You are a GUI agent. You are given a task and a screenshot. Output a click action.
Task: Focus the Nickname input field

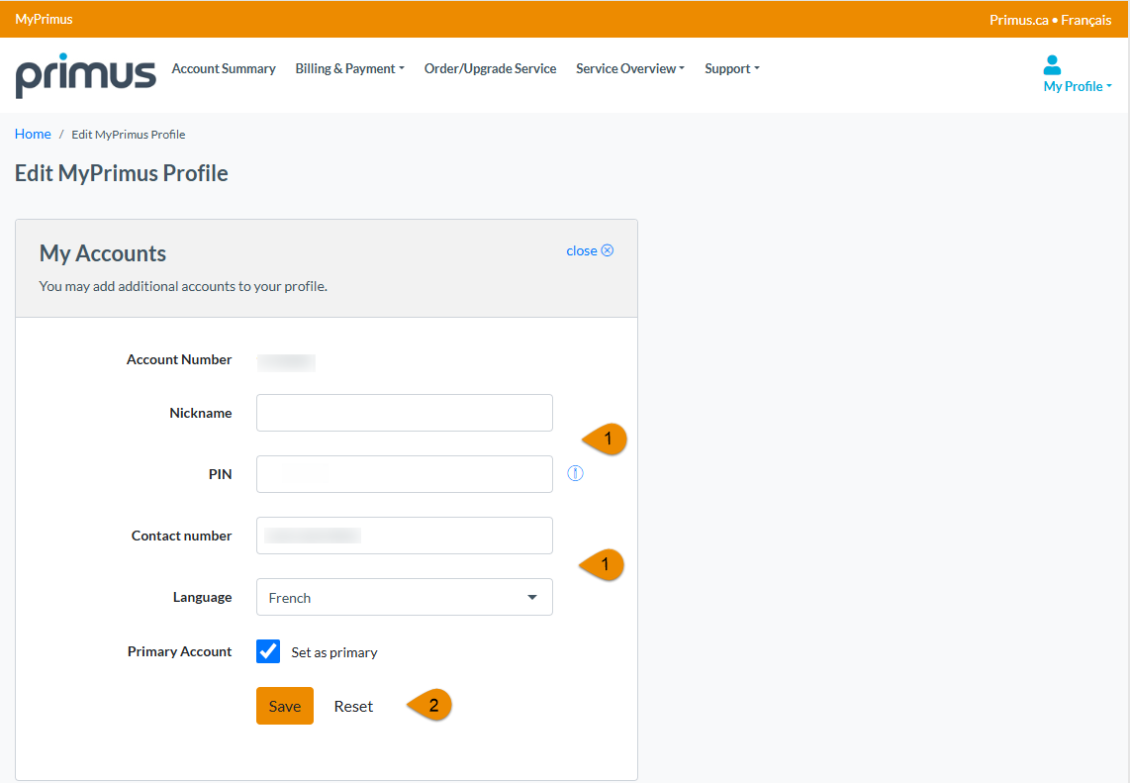coord(405,413)
